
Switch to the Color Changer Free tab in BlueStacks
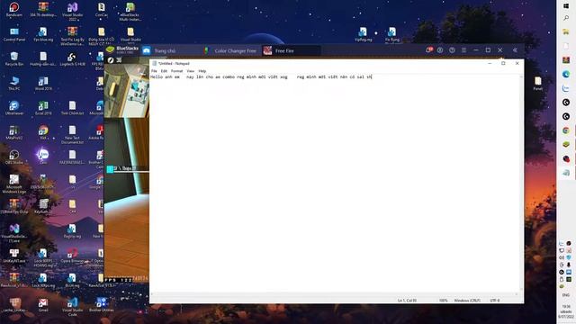[230, 50]
